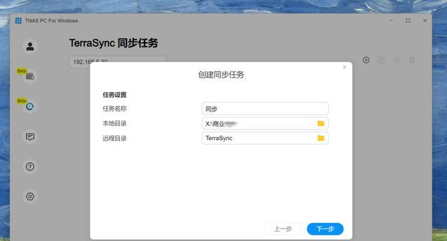Open the messages sidebar icon
Viewport: 447px width, 241px height.
click(30, 136)
